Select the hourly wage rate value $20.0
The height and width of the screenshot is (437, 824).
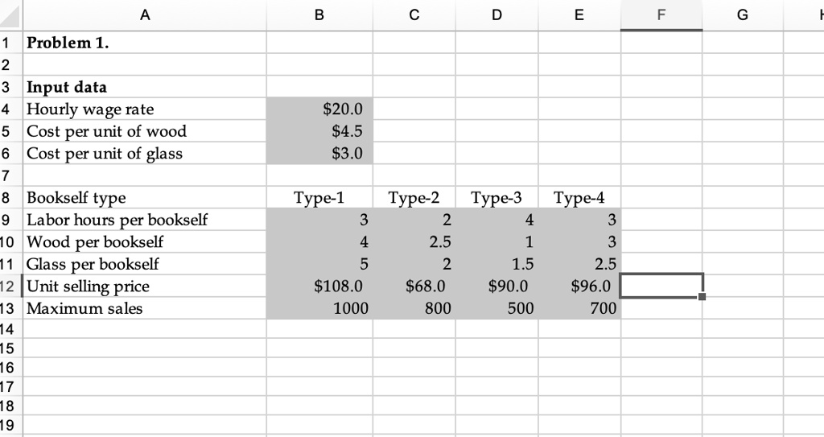pyautogui.click(x=319, y=109)
